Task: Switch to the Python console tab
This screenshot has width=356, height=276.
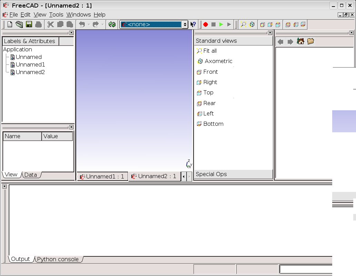Action: (58, 259)
